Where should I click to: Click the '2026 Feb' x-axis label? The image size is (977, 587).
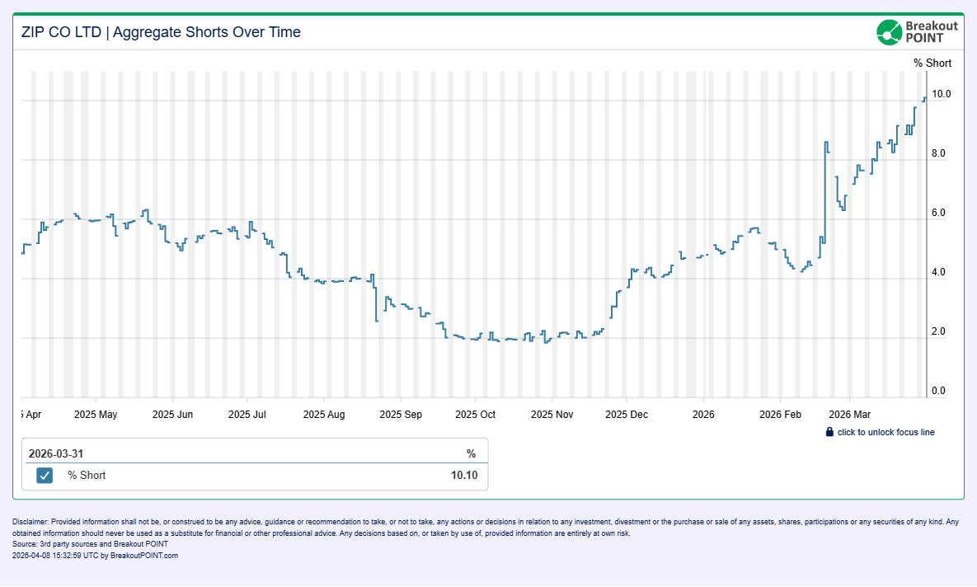[780, 415]
